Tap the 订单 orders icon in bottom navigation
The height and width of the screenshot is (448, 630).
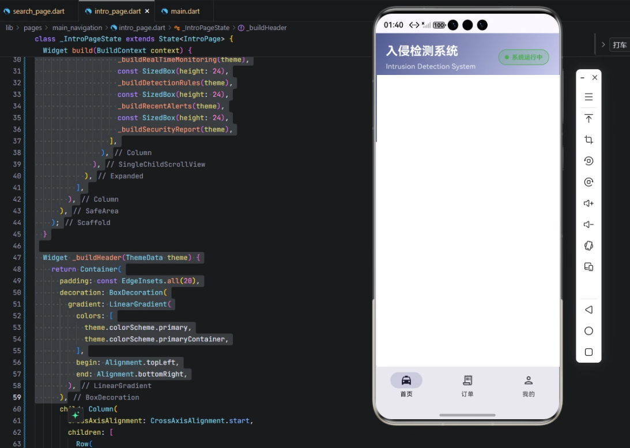coord(467,380)
